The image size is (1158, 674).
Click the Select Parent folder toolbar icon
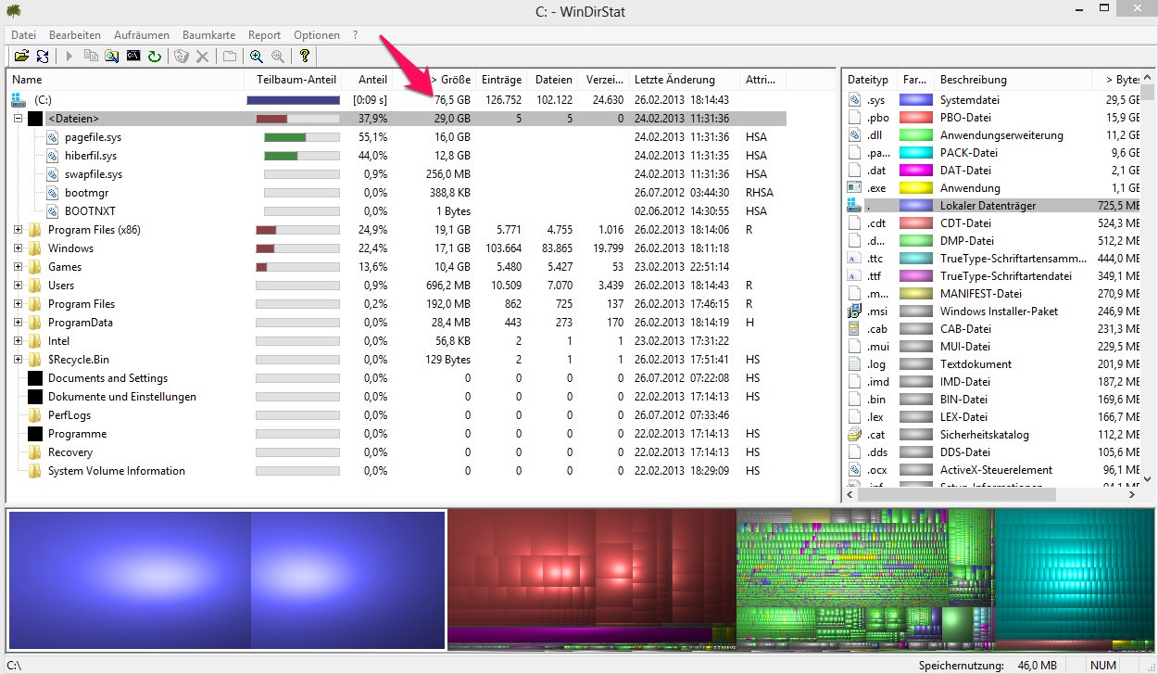tap(229, 57)
